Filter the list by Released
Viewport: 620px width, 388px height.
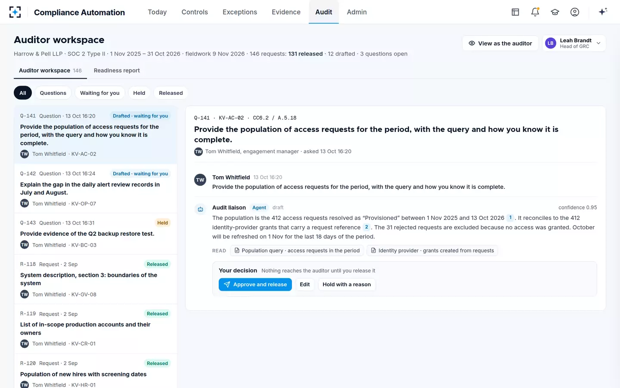171,93
